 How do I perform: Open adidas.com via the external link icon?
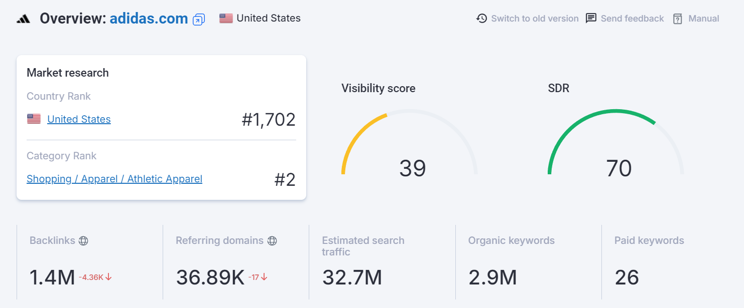(198, 19)
